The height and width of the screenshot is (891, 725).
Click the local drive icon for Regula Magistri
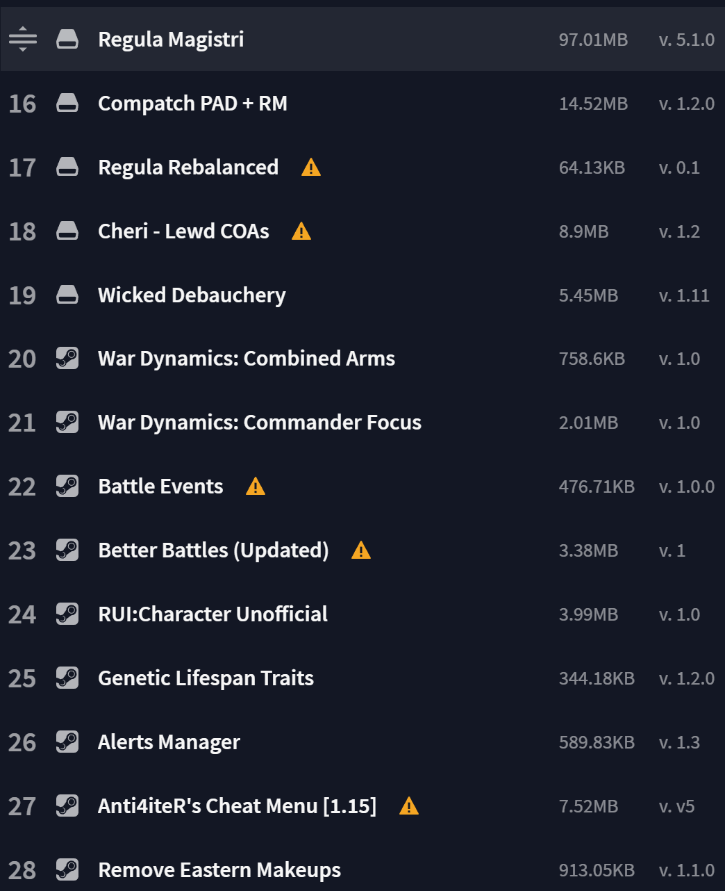point(67,39)
